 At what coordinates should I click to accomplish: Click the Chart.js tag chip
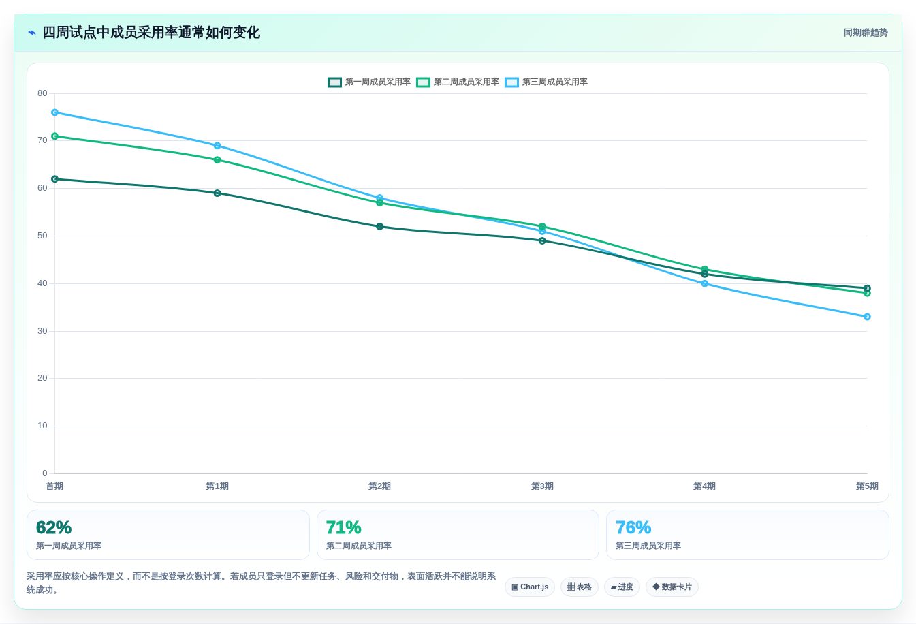tap(530, 587)
